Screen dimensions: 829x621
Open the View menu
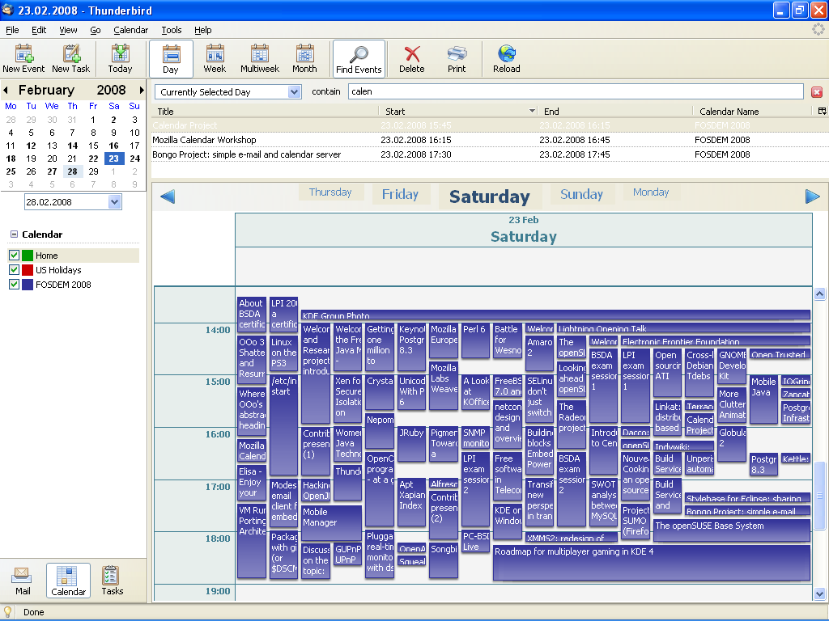[68, 30]
